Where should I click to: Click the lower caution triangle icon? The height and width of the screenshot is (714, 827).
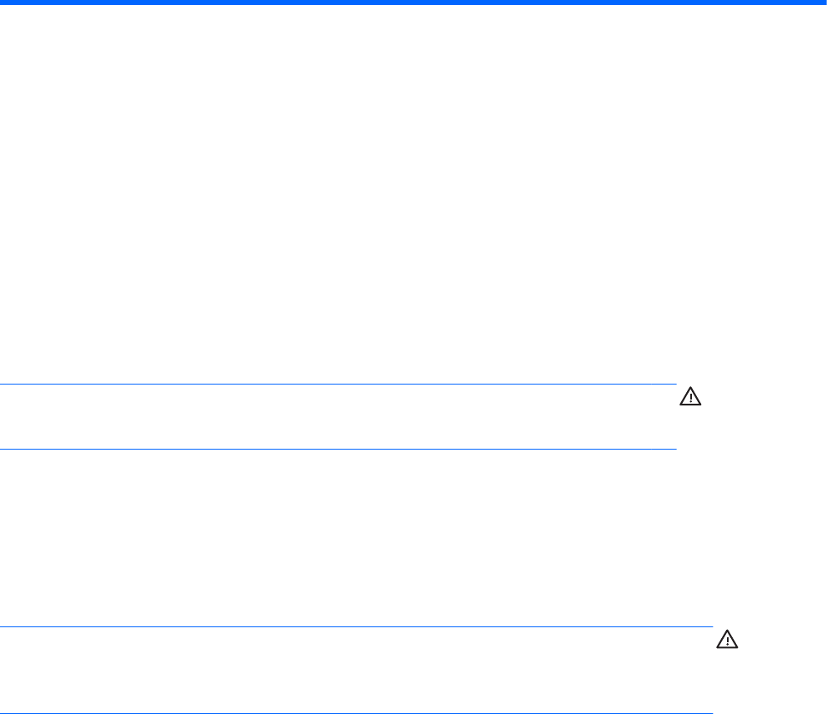tap(728, 641)
